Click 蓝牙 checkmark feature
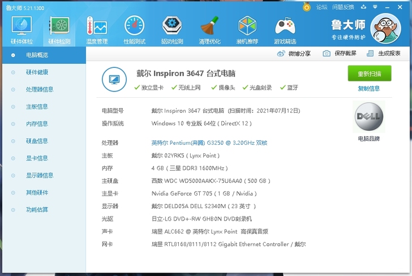412x276 pixels. click(x=289, y=88)
